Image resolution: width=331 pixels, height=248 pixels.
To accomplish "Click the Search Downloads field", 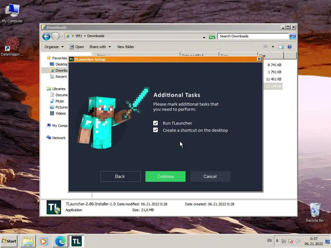I will point(253,36).
